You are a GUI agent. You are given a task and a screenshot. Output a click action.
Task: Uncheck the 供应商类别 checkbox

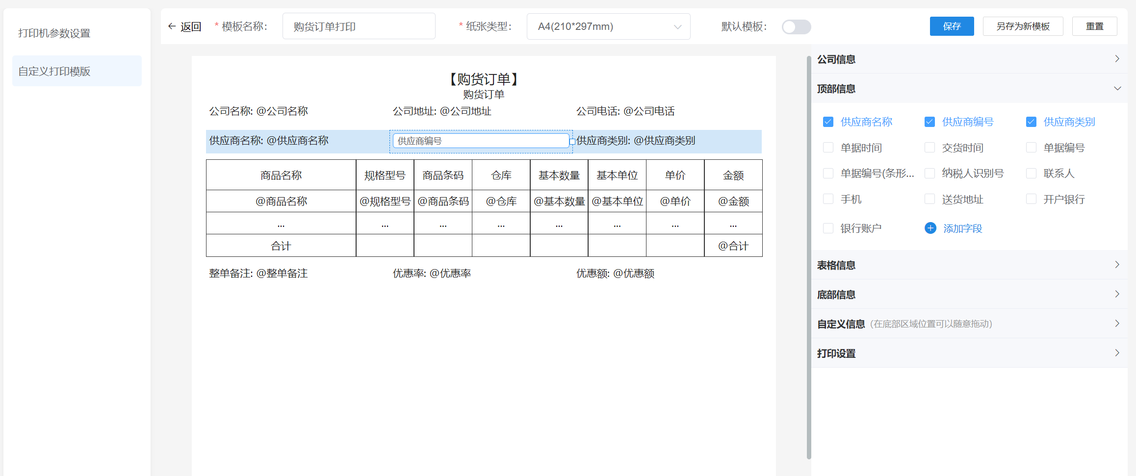1031,122
